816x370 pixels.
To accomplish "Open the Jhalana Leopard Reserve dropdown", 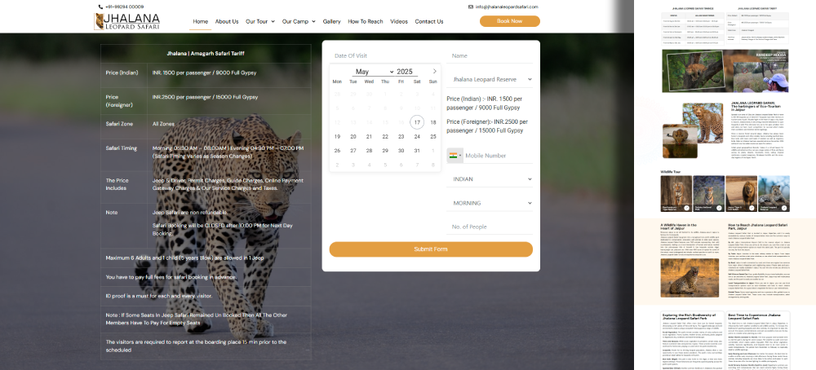I will point(490,80).
